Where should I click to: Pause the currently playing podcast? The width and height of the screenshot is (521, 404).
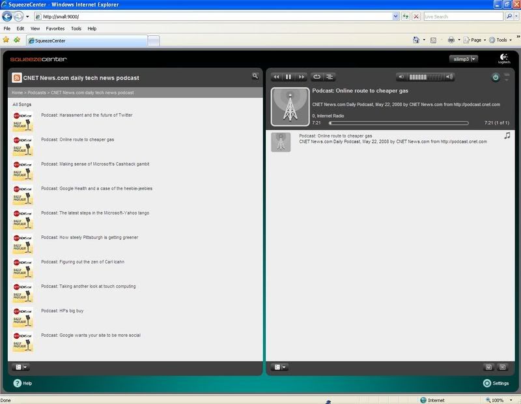tap(289, 77)
